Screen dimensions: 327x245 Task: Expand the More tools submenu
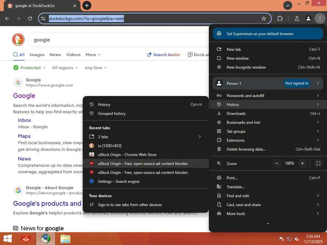coord(268,214)
